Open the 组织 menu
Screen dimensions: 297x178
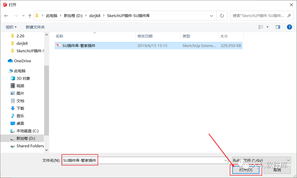click(11, 27)
